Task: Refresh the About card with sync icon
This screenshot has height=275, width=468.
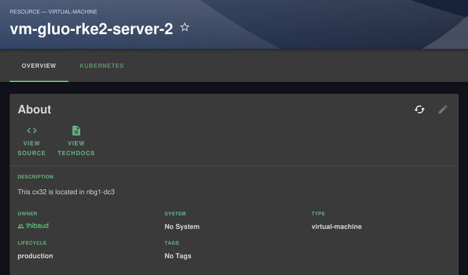Action: (x=419, y=110)
